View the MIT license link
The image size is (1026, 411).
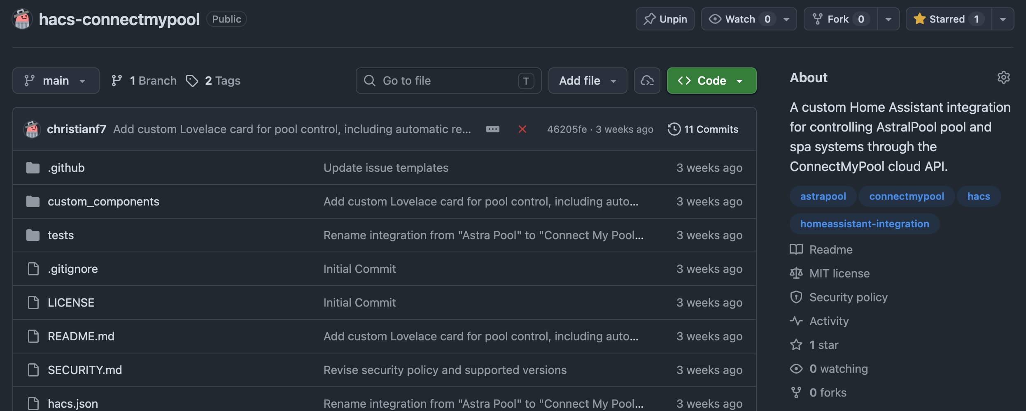[839, 273]
